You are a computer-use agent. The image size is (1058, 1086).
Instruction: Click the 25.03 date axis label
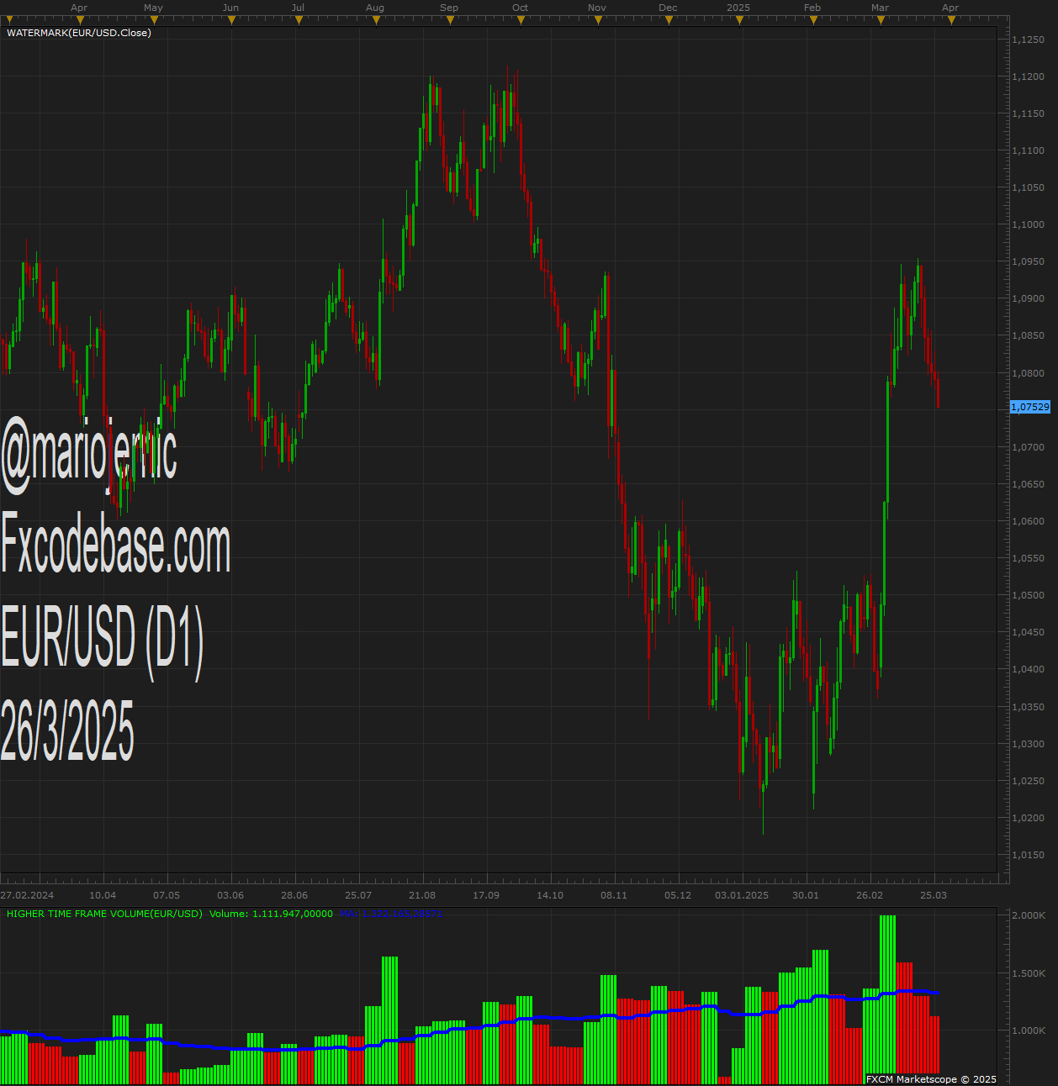tap(934, 895)
